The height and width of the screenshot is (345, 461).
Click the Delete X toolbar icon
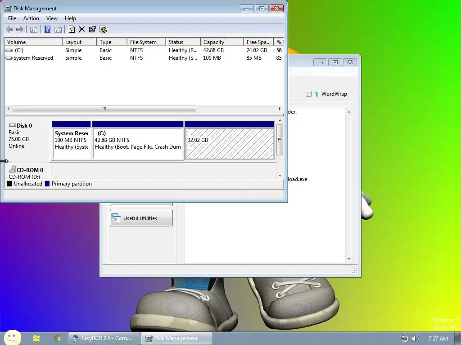82,29
